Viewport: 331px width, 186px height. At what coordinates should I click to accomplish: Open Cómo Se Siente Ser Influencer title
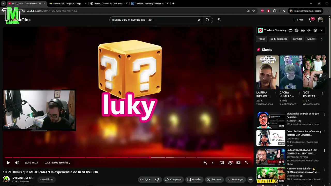coord(304,133)
